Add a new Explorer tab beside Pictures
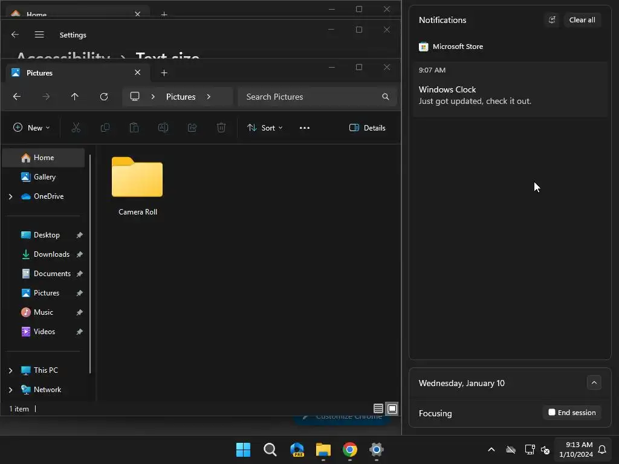 (x=164, y=73)
